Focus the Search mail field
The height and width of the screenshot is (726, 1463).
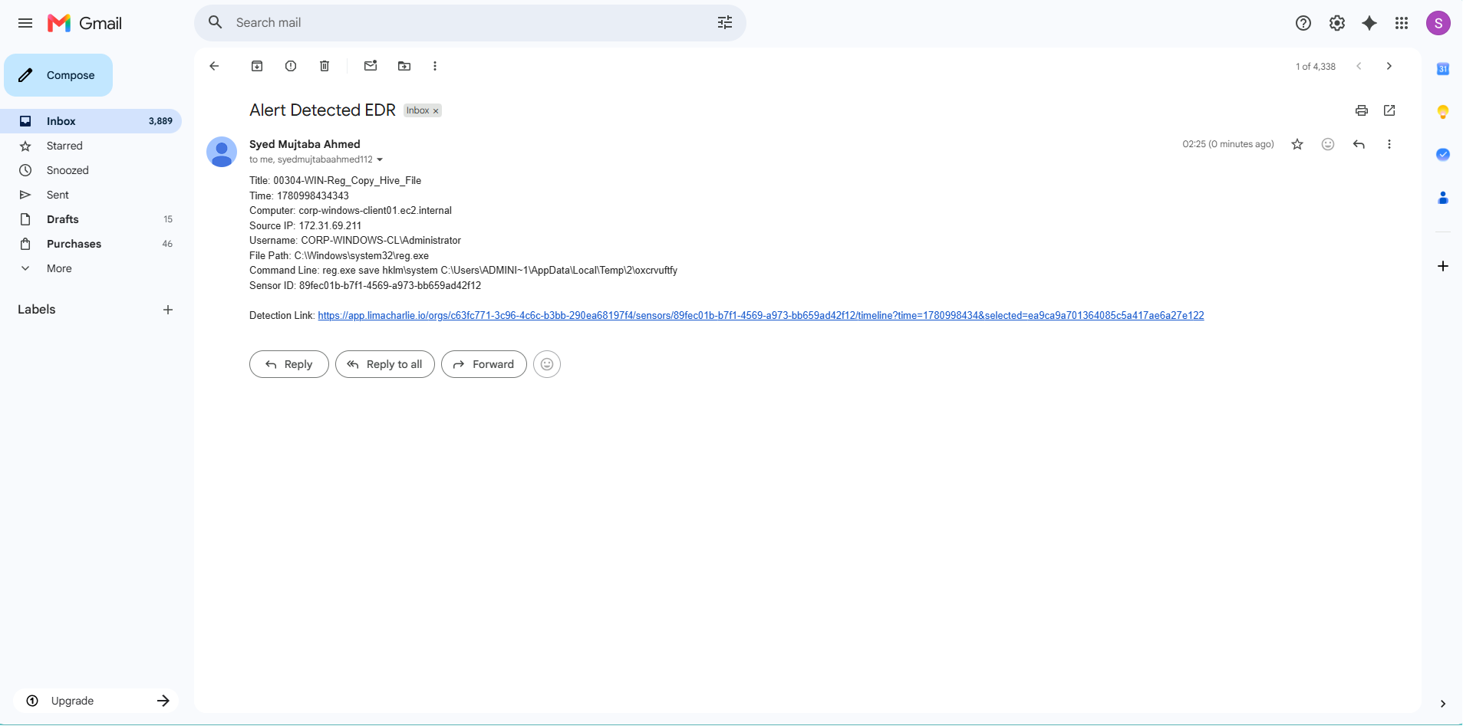click(x=470, y=23)
